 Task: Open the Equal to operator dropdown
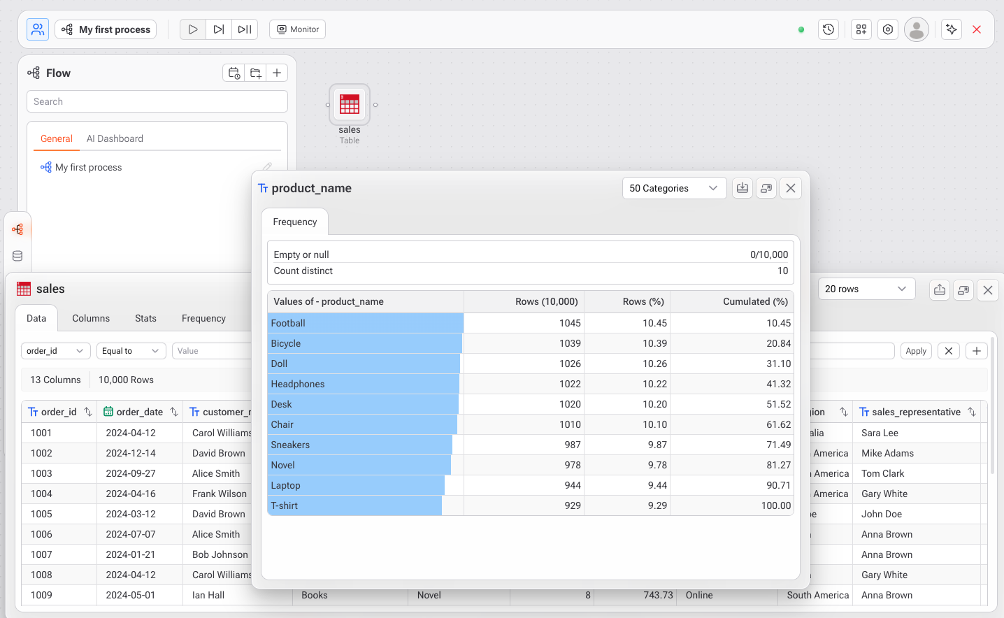pos(131,351)
